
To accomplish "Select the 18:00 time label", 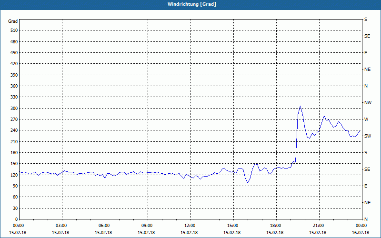I will click(x=276, y=225).
